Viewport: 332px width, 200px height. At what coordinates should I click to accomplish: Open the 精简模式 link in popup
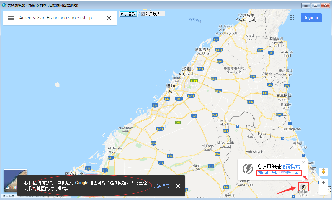tap(290, 166)
